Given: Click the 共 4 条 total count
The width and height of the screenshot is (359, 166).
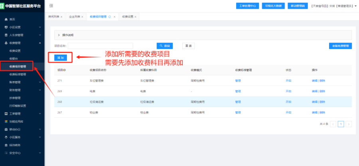Looking at the screenshot, I should point(324,124).
